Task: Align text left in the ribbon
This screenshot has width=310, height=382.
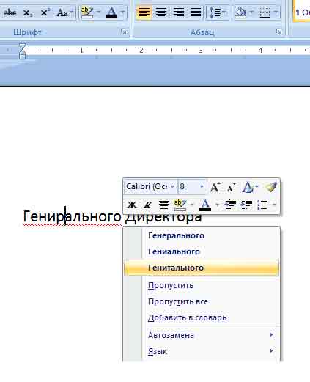Action: [x=144, y=12]
